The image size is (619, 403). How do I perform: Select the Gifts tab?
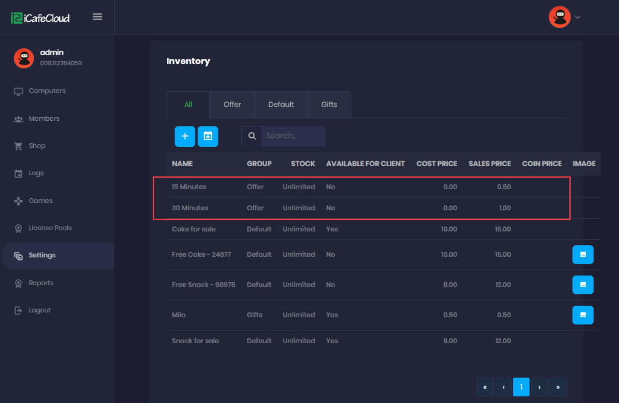pyautogui.click(x=329, y=105)
